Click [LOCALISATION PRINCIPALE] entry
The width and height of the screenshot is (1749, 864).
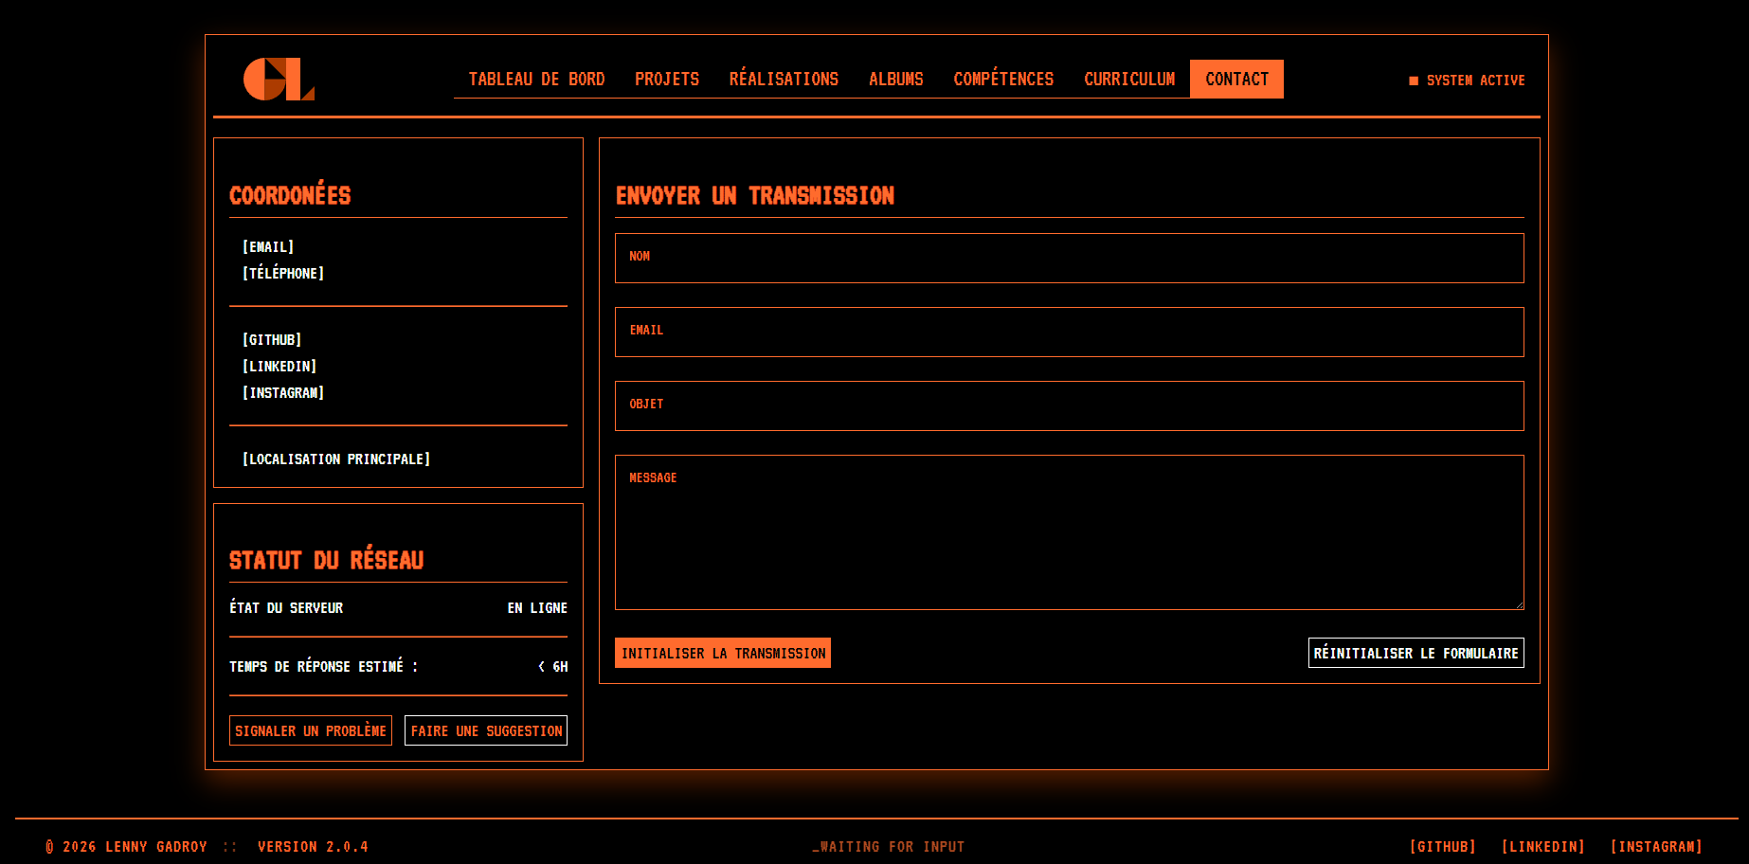coord(336,459)
